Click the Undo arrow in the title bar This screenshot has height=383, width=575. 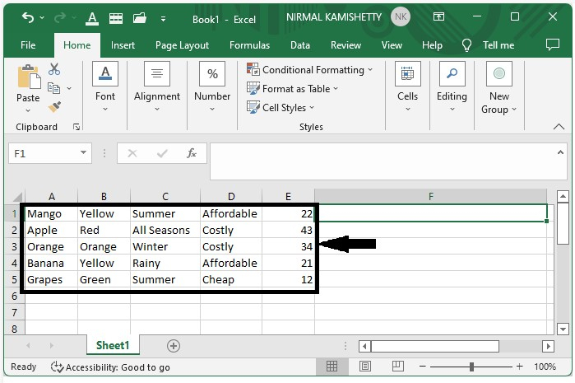pyautogui.click(x=28, y=17)
